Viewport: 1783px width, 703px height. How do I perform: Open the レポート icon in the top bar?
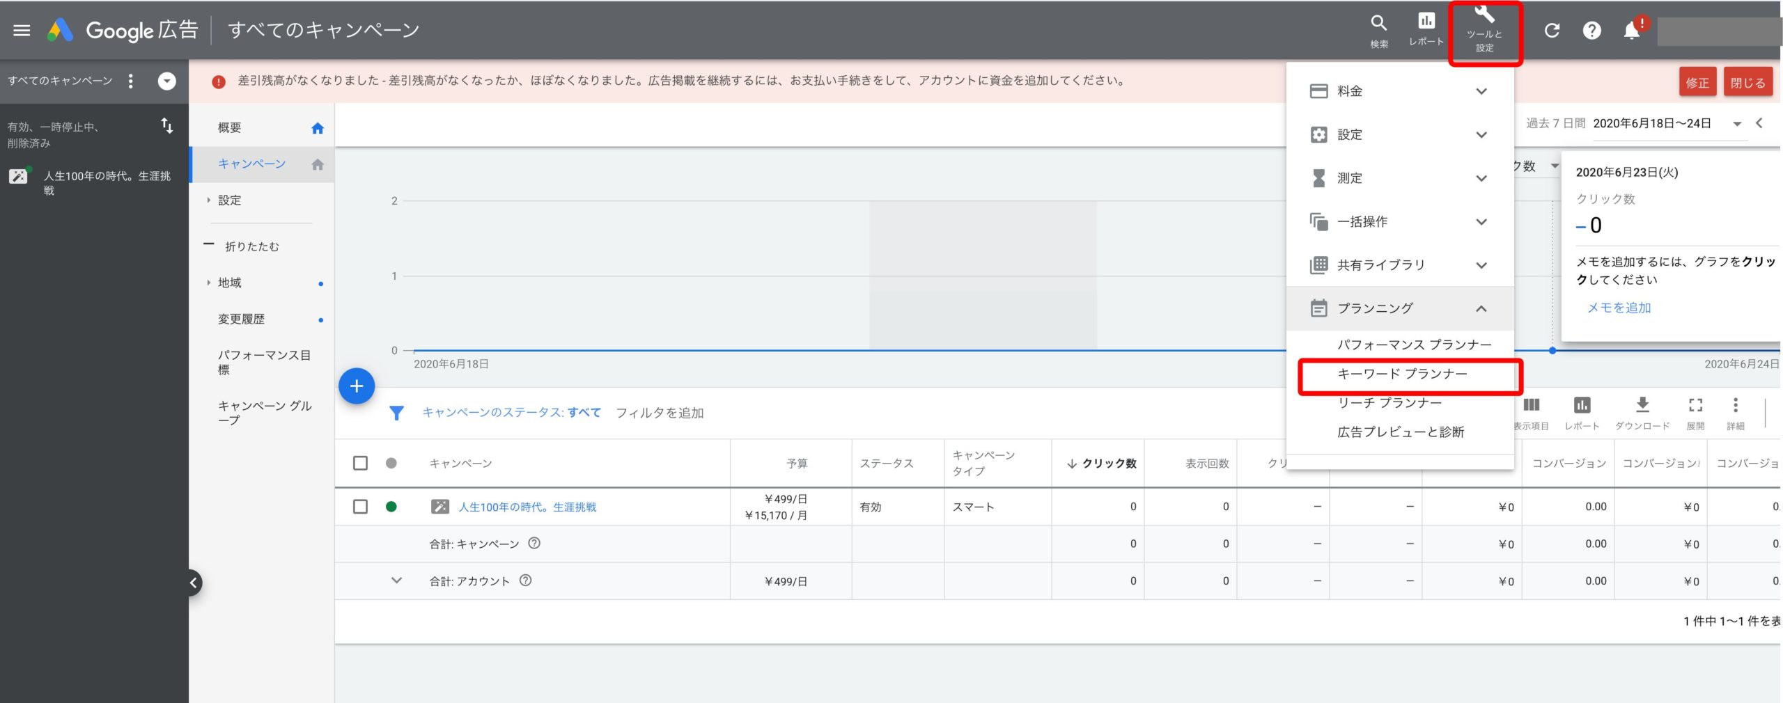pos(1426,30)
